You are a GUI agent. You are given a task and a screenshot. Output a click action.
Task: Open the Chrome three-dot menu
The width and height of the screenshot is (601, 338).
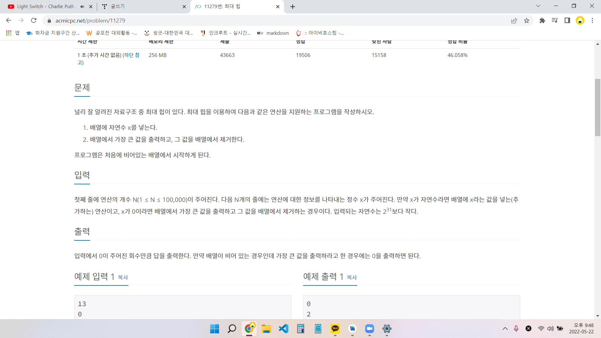click(x=592, y=20)
